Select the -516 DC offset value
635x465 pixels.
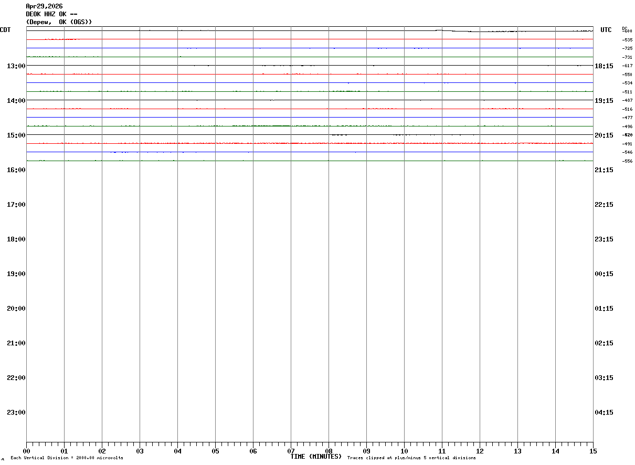point(627,109)
